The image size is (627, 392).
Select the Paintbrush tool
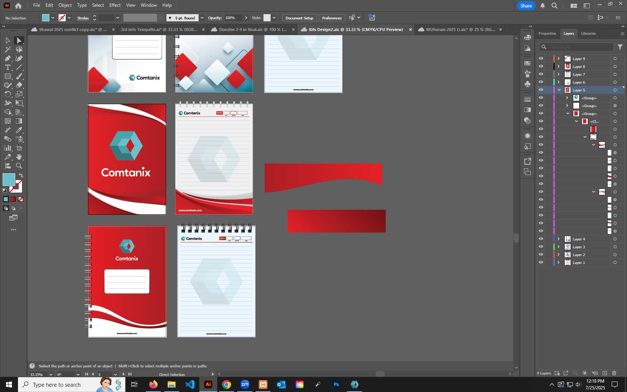click(x=19, y=76)
